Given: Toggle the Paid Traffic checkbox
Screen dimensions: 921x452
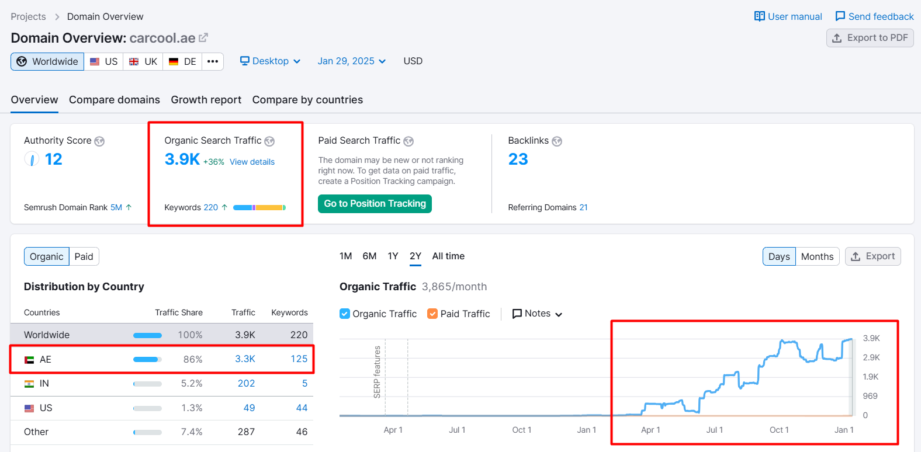Looking at the screenshot, I should (x=432, y=314).
